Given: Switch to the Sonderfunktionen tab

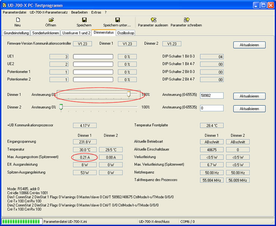Looking at the screenshot, I should pyautogui.click(x=46, y=33).
